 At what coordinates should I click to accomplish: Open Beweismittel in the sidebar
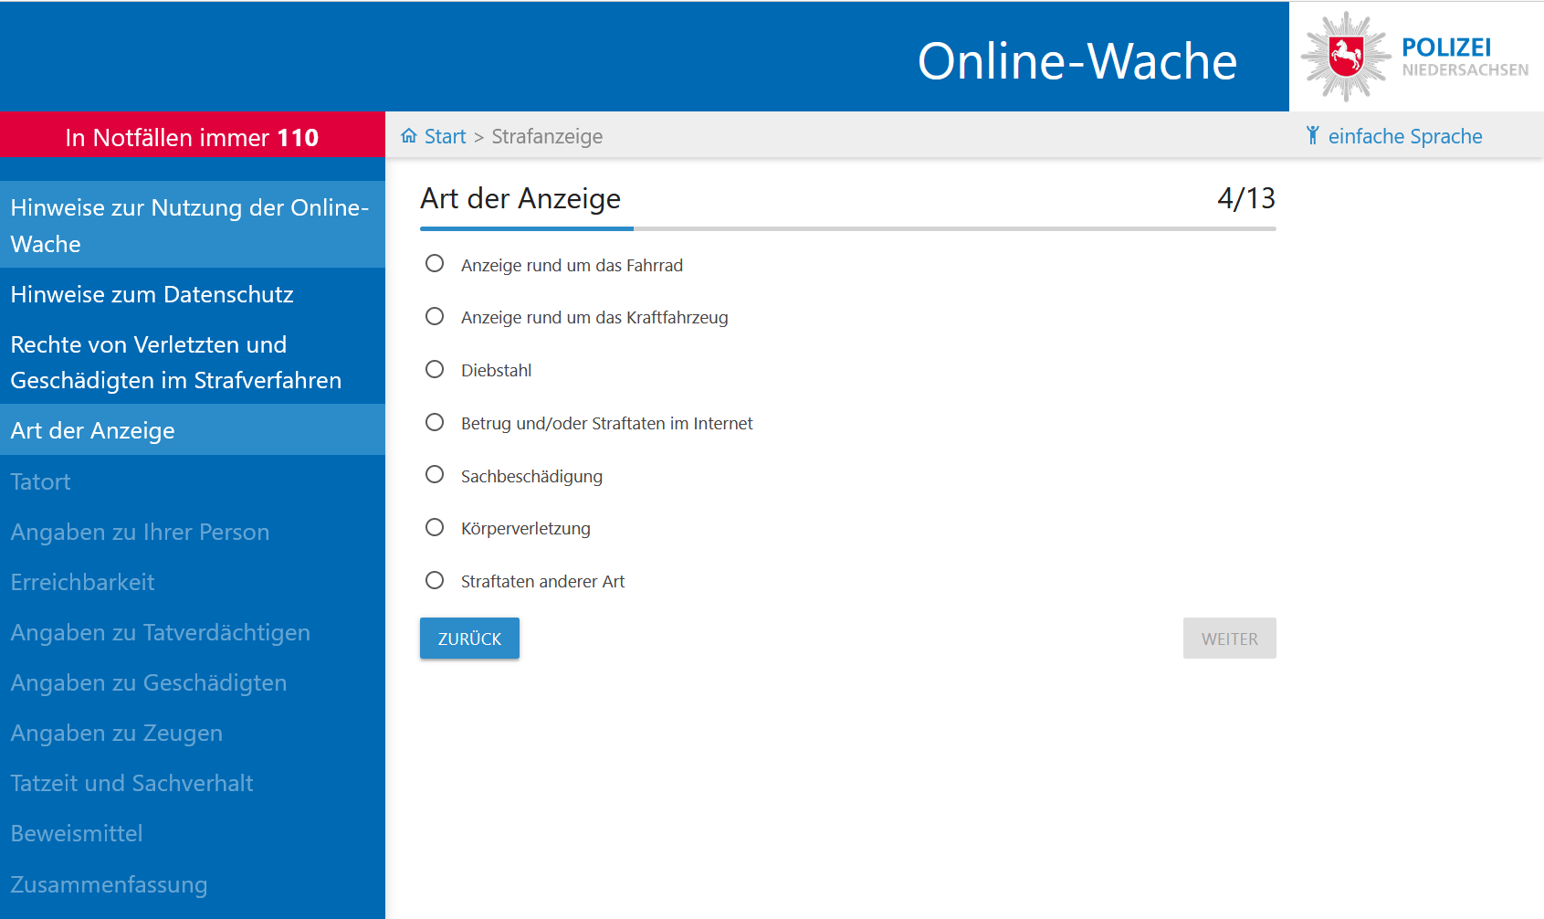[x=193, y=833]
